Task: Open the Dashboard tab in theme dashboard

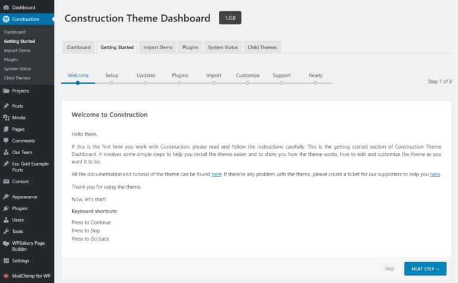Action: coord(79,47)
